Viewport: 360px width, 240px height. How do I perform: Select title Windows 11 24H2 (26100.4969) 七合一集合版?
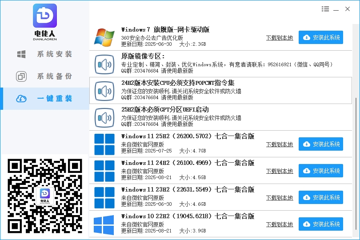[x=188, y=163]
